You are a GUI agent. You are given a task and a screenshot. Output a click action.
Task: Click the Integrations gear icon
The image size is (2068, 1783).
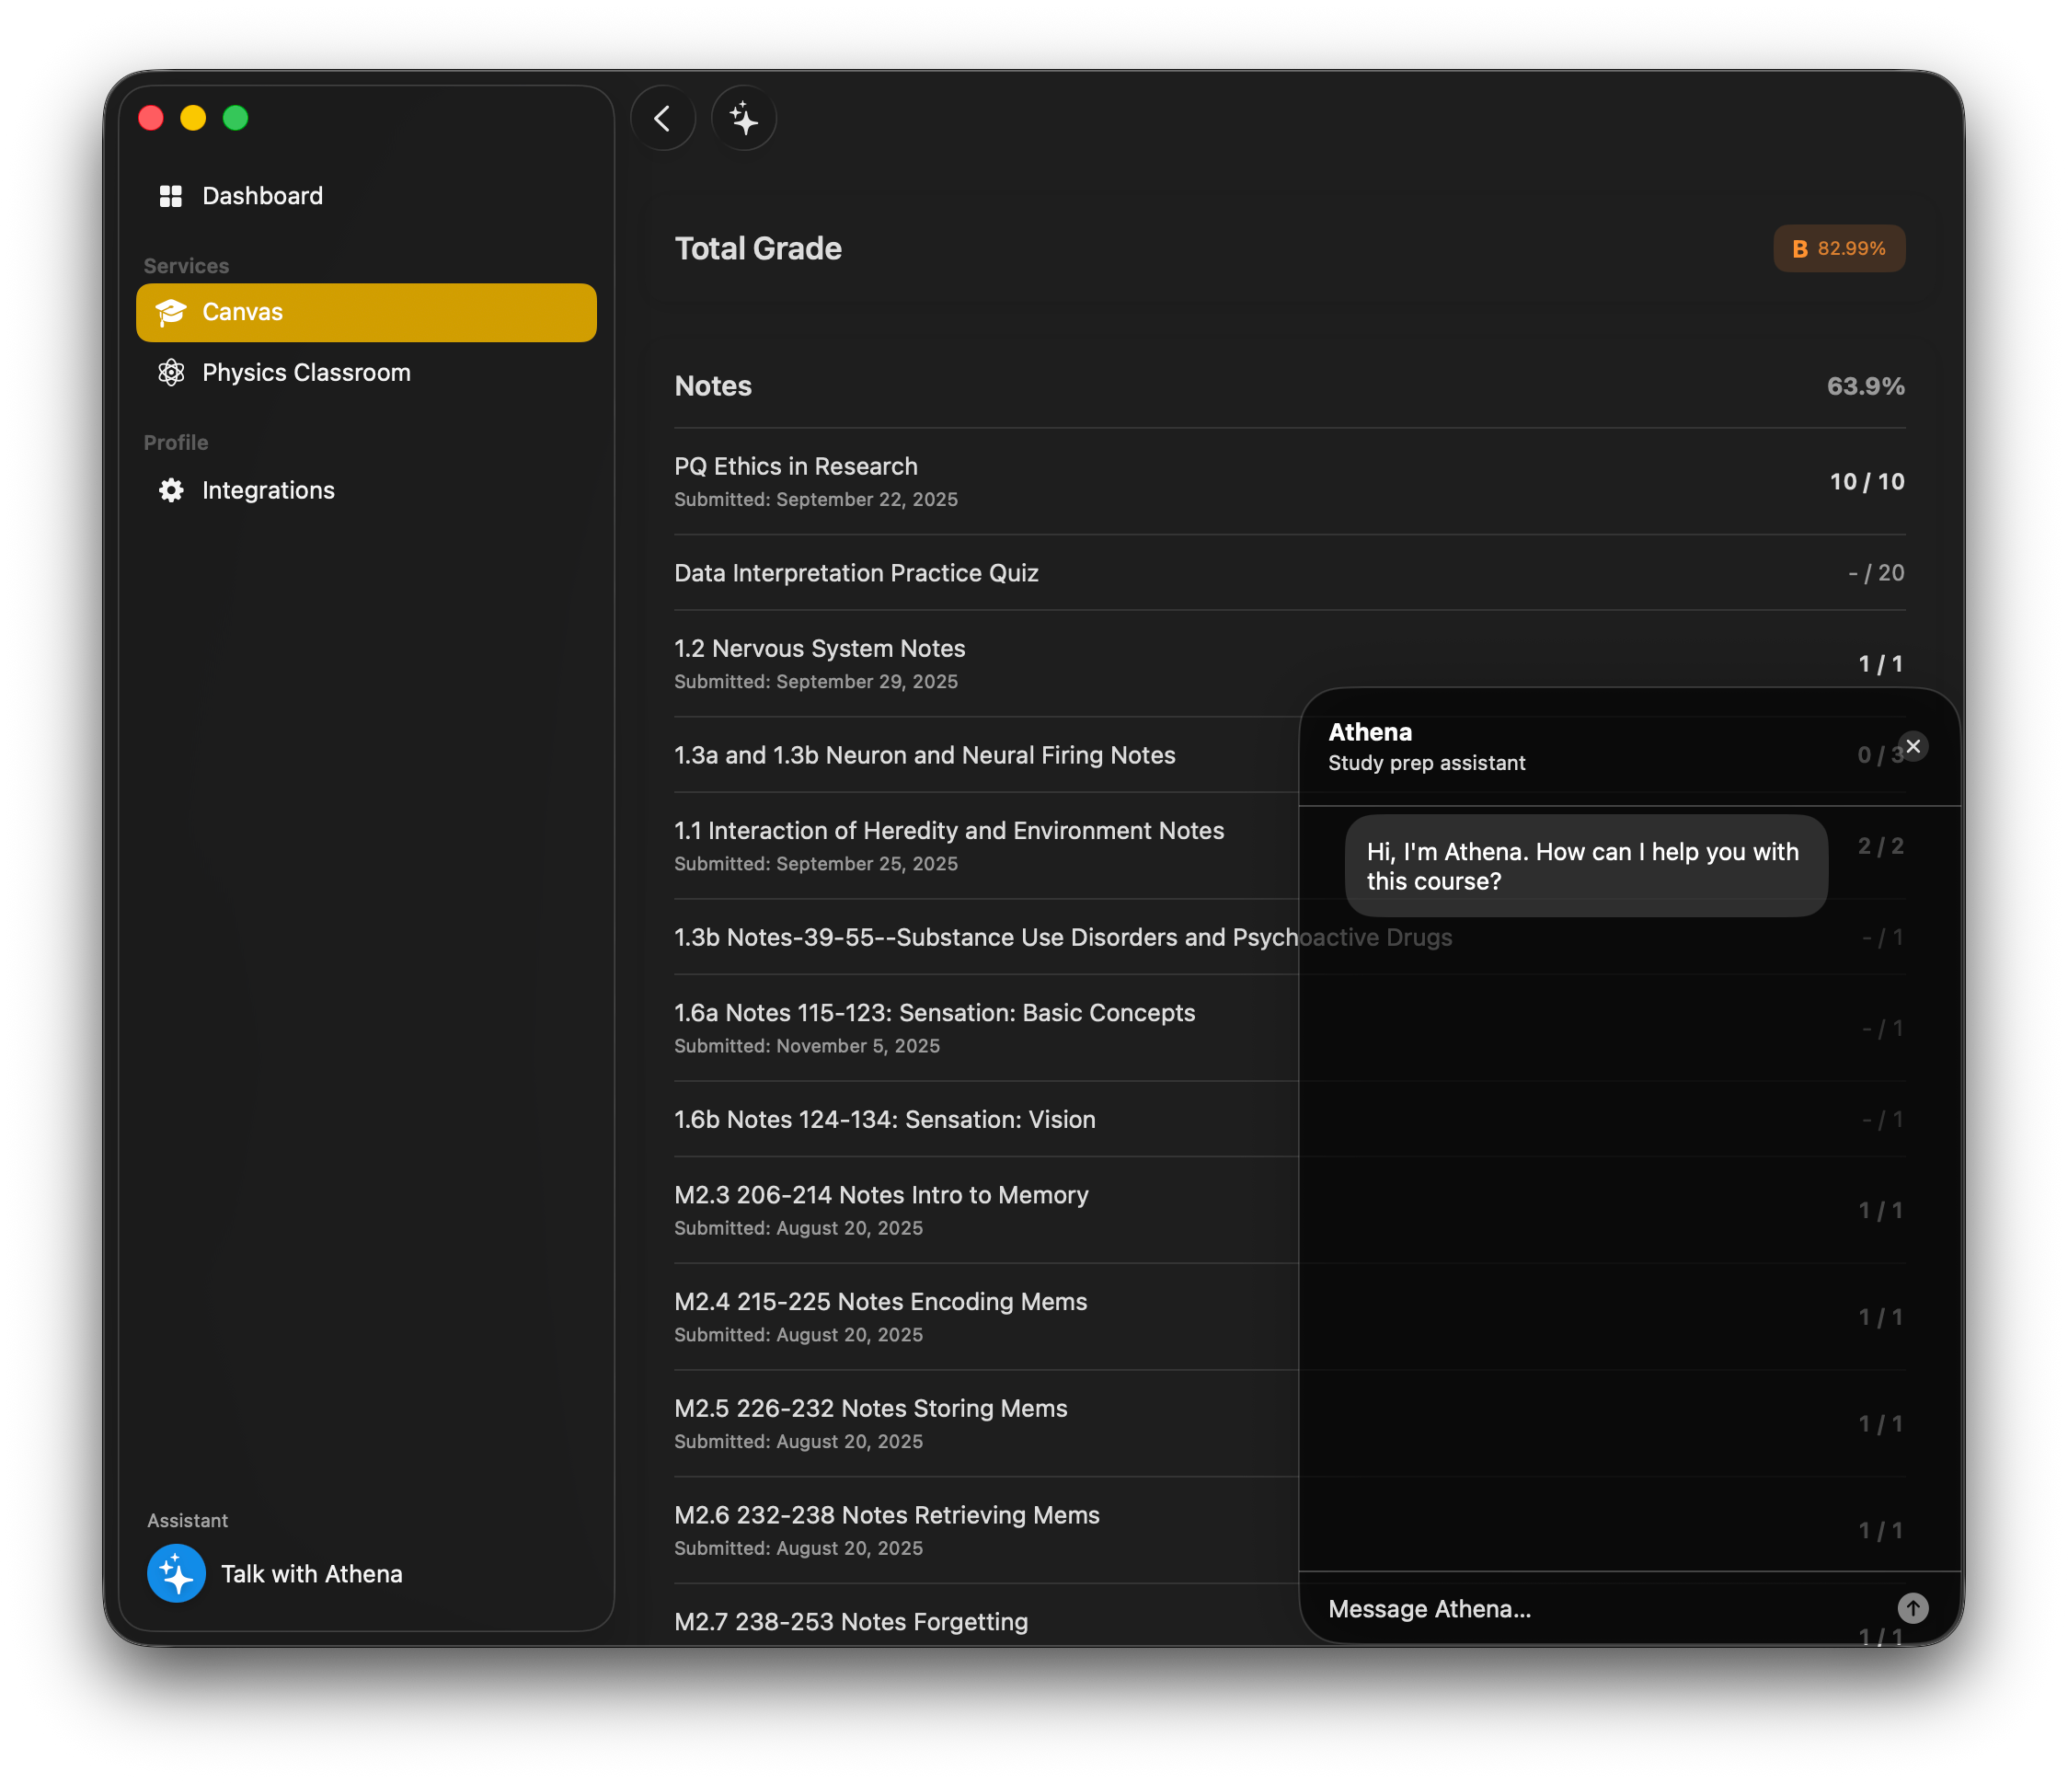point(171,490)
